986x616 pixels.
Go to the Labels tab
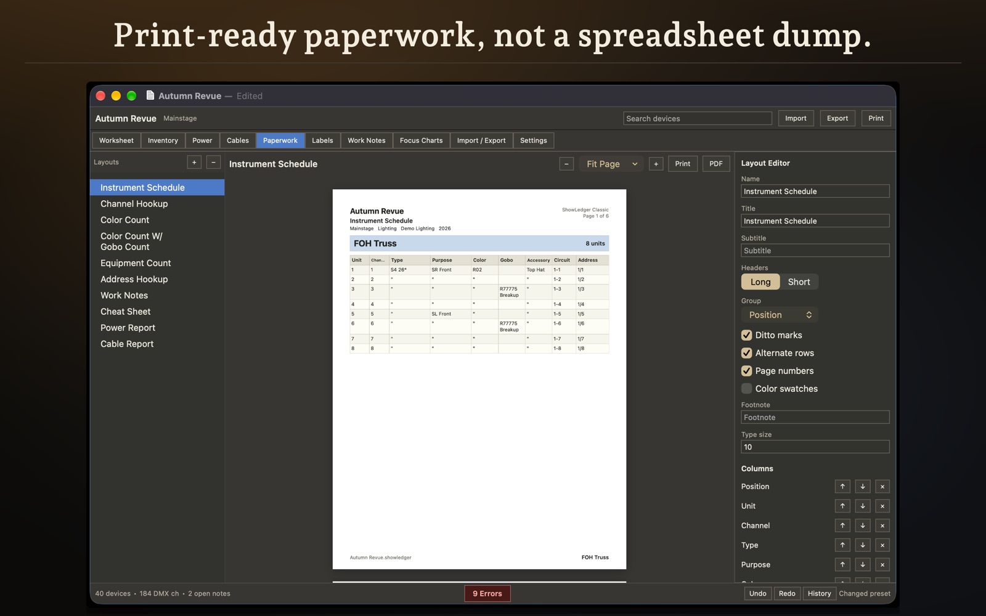click(x=322, y=140)
